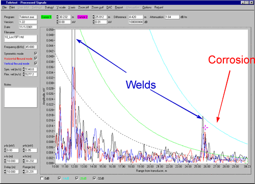255x184 pixels.
Task: Open the DAC menu
Action: click(109, 7)
